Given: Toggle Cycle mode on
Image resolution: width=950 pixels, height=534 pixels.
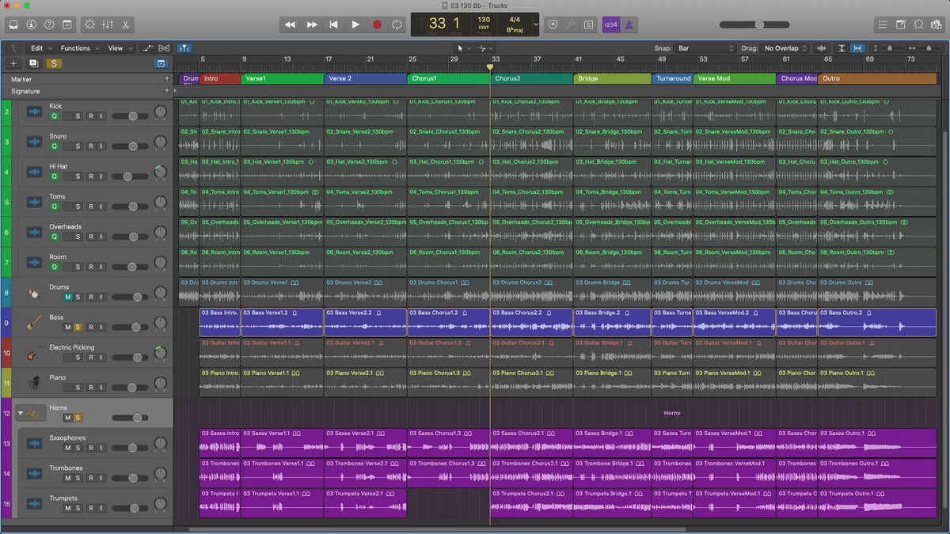Looking at the screenshot, I should coord(397,25).
